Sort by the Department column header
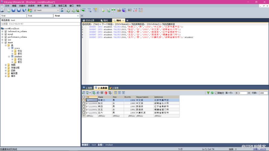The height and width of the screenshot is (151, 269). click(144, 97)
